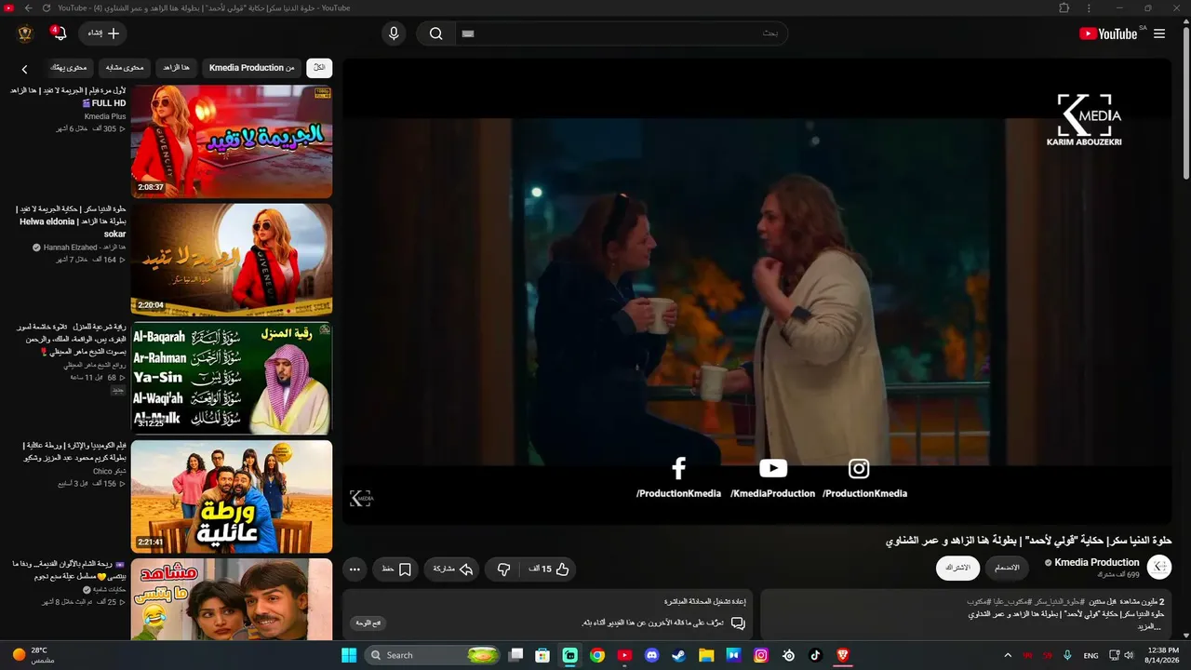Open Brave browser from the taskbar
Image resolution: width=1191 pixels, height=670 pixels.
click(843, 655)
